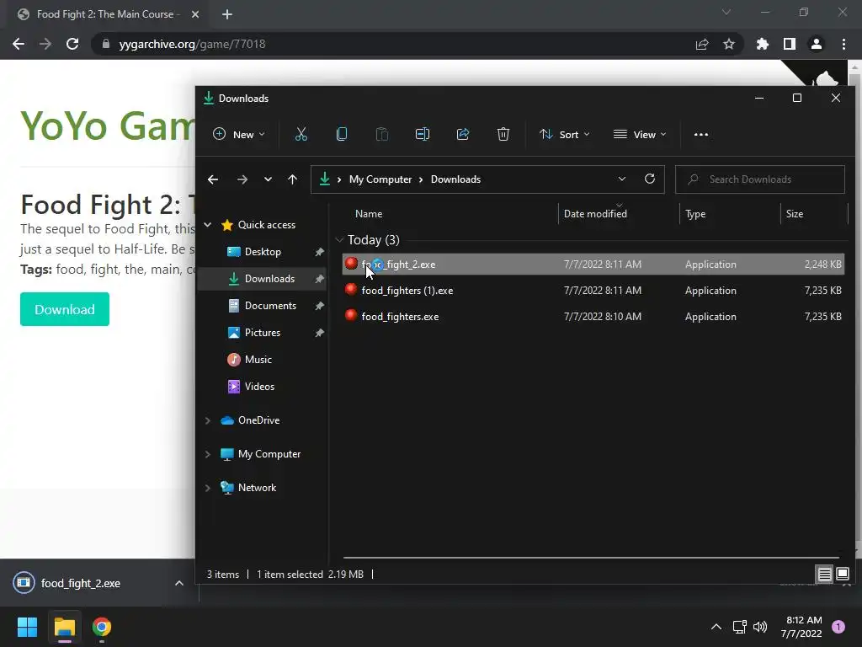Viewport: 862px width, 647px height.
Task: Open new Chrome tab with plus button
Action: tap(227, 14)
